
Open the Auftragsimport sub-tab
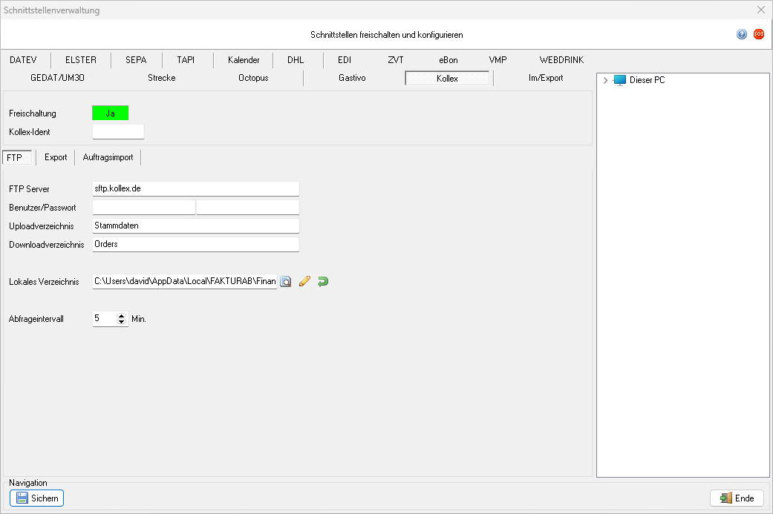tap(108, 157)
